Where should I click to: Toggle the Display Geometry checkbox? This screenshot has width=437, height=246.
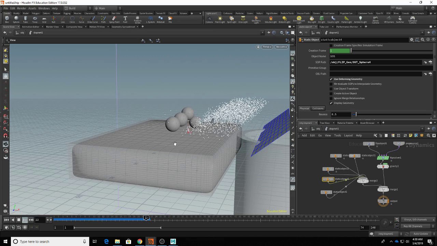coord(331,103)
